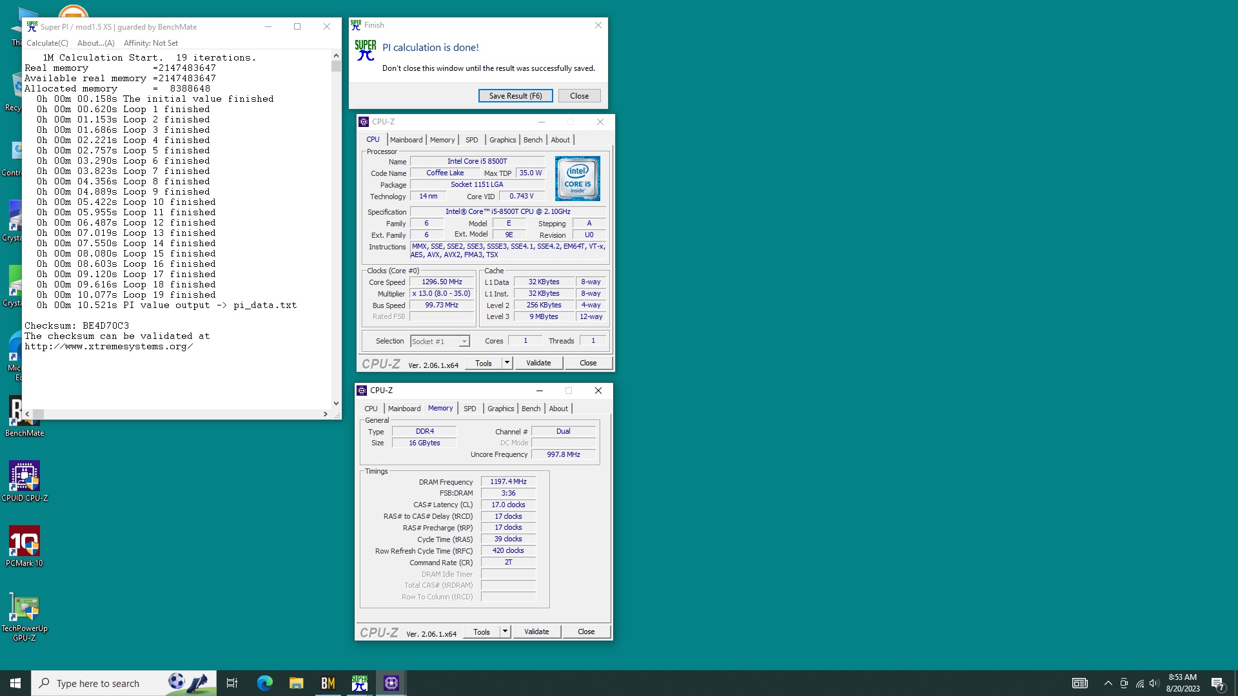Click the Intel Core i5 logo

(577, 179)
